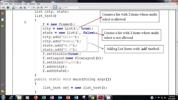Go to the previous page arrow
The image size is (178, 100).
click(x=21, y=7)
